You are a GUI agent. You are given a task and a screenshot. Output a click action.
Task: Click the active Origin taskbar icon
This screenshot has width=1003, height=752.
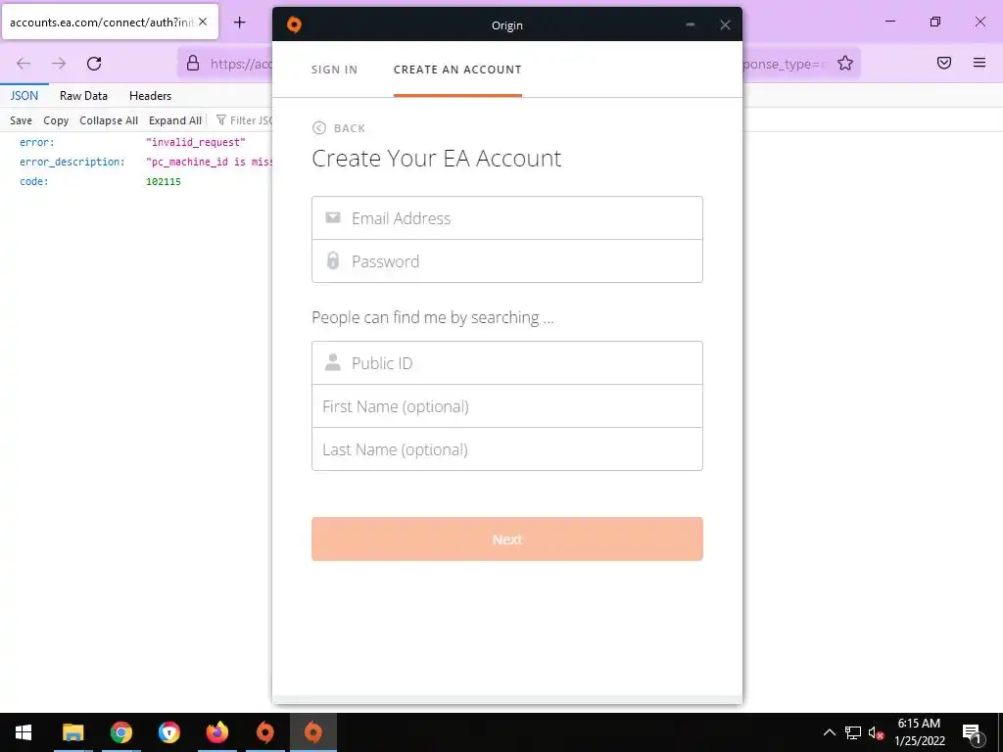312,732
